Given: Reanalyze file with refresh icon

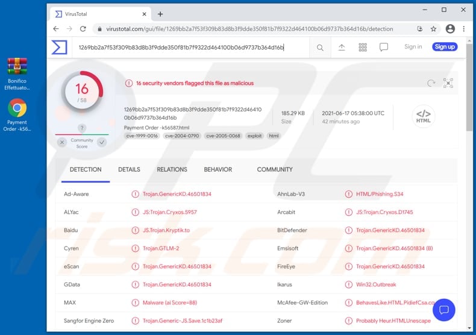Looking at the screenshot, I should point(431,83).
